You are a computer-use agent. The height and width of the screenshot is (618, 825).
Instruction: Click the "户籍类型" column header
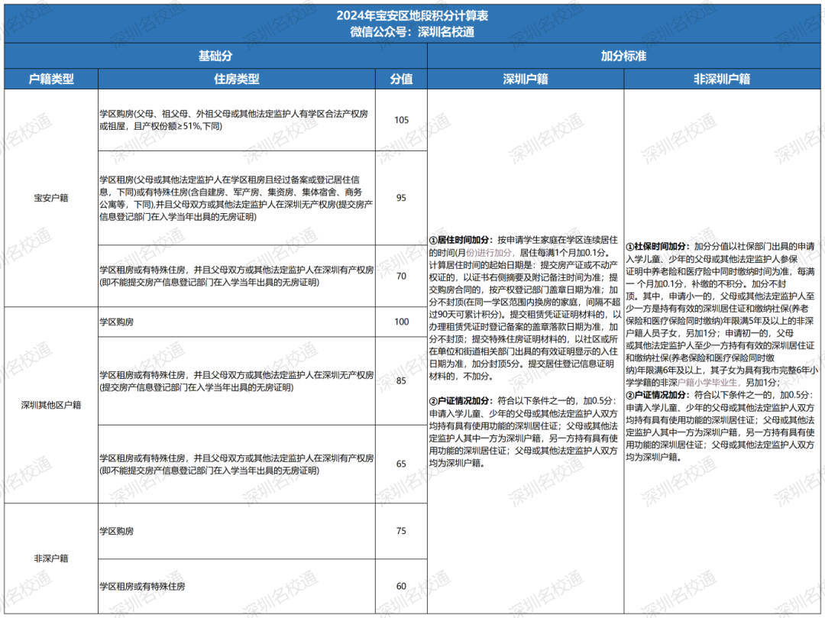click(51, 79)
